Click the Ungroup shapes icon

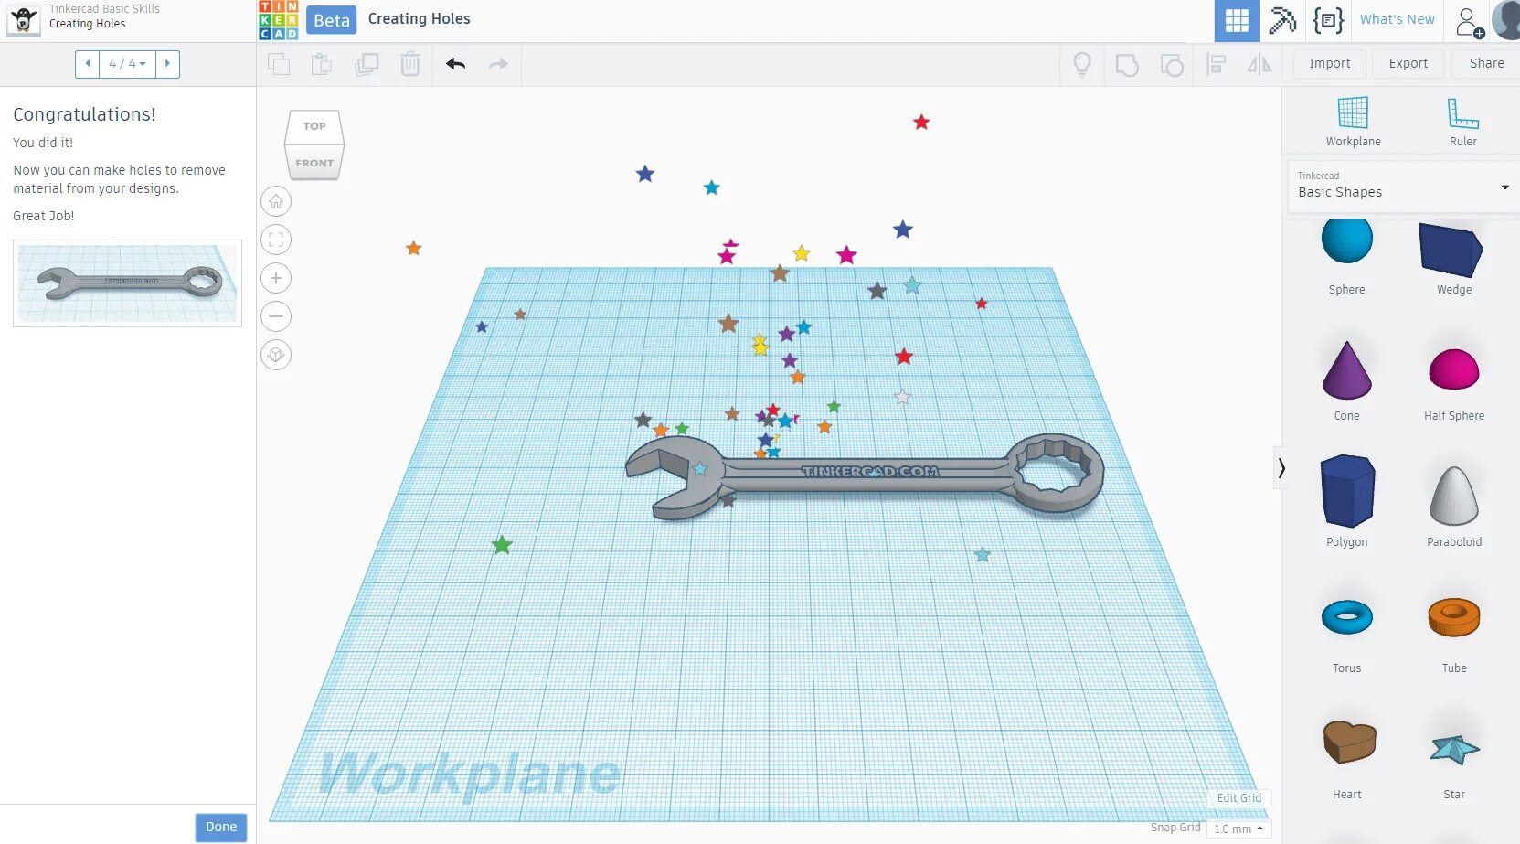point(1171,65)
